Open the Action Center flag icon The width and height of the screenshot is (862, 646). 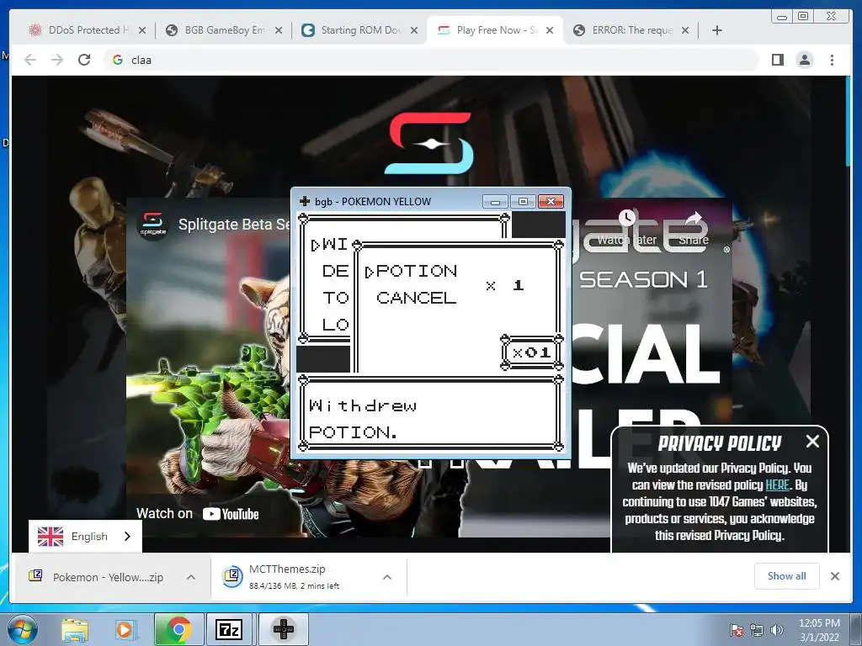[x=737, y=630]
